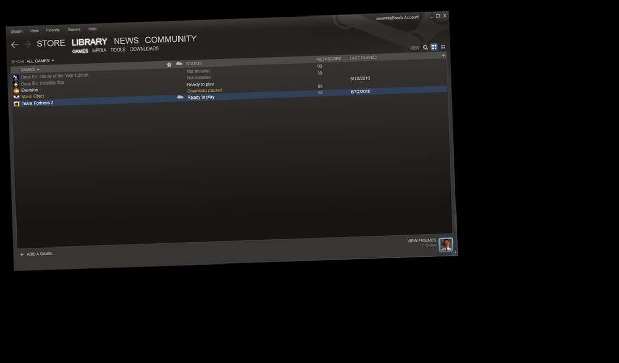This screenshot has height=363, width=619.
Task: Go to the COMMUNITY section
Action: click(171, 39)
